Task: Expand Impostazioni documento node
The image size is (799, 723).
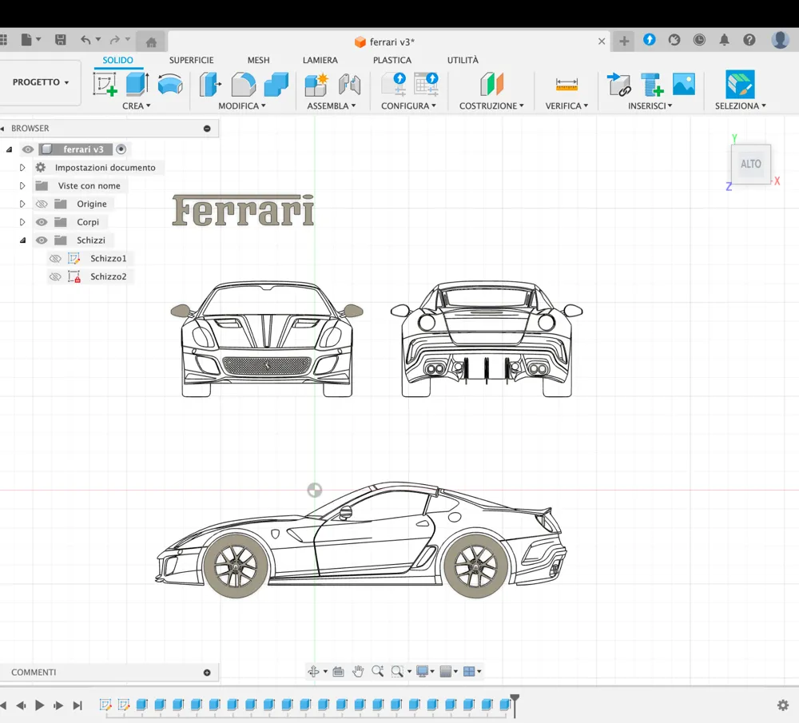Action: click(22, 168)
